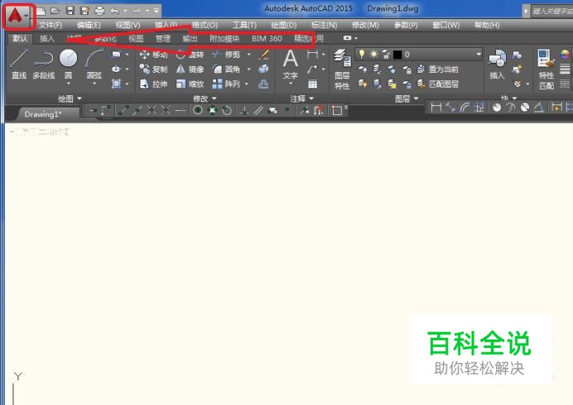Click the linear dimension icon in the annotation panel
The height and width of the screenshot is (405, 573).
[312, 55]
